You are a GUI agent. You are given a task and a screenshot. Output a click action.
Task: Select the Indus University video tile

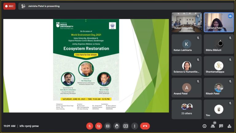click(x=187, y=22)
